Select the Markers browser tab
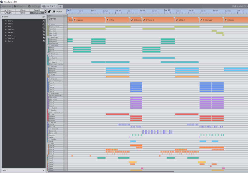 37,13
